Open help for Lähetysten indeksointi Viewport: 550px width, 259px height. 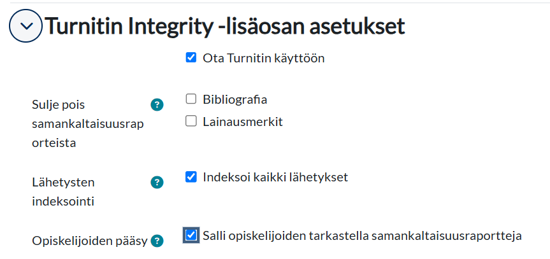(x=156, y=183)
